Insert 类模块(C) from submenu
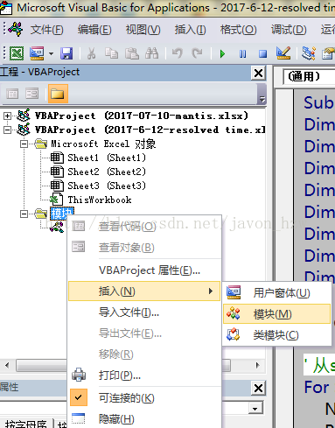 click(277, 335)
